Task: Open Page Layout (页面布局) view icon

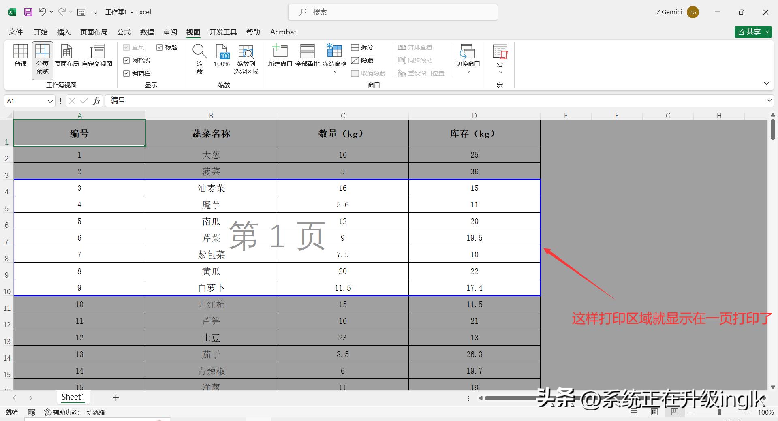Action: point(66,56)
